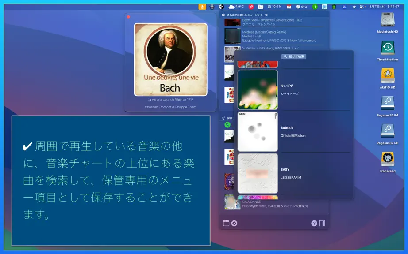Select the ランデヴー song title
Viewport: 408px width, 254px height.
coord(288,86)
